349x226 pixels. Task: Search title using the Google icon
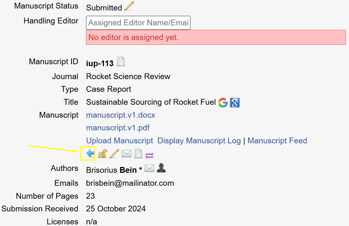coord(223,103)
